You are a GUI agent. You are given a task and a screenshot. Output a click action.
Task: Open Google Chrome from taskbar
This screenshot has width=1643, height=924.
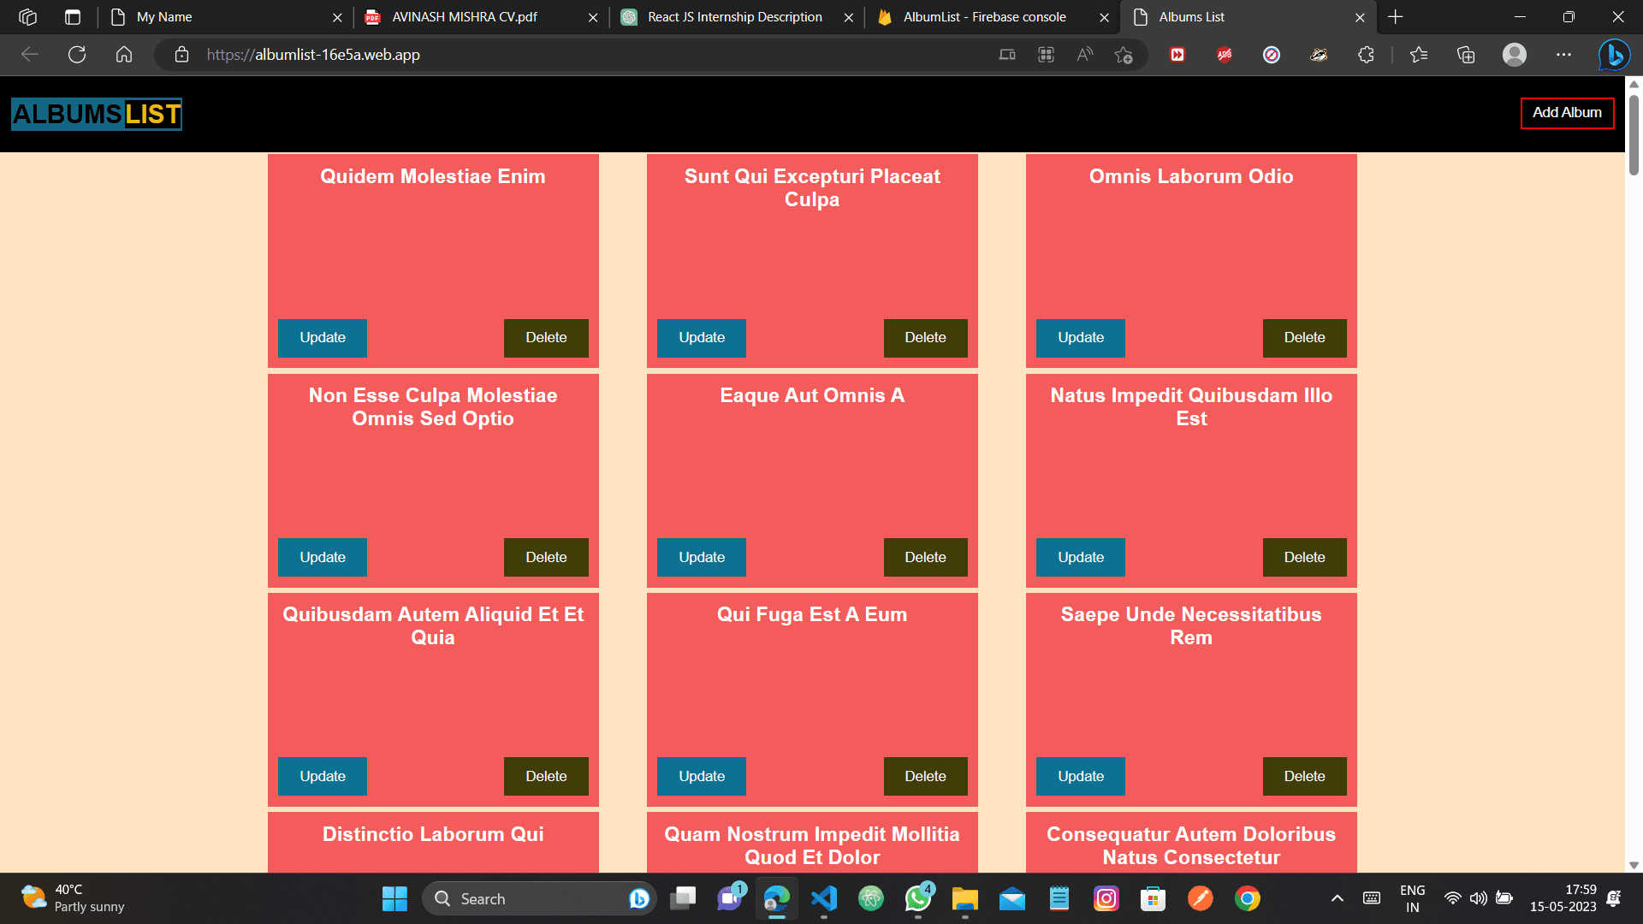[x=1247, y=898]
